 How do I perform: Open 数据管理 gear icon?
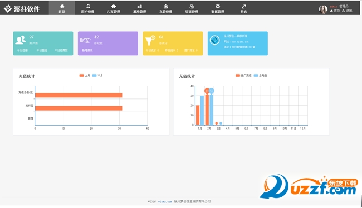[x=218, y=6]
